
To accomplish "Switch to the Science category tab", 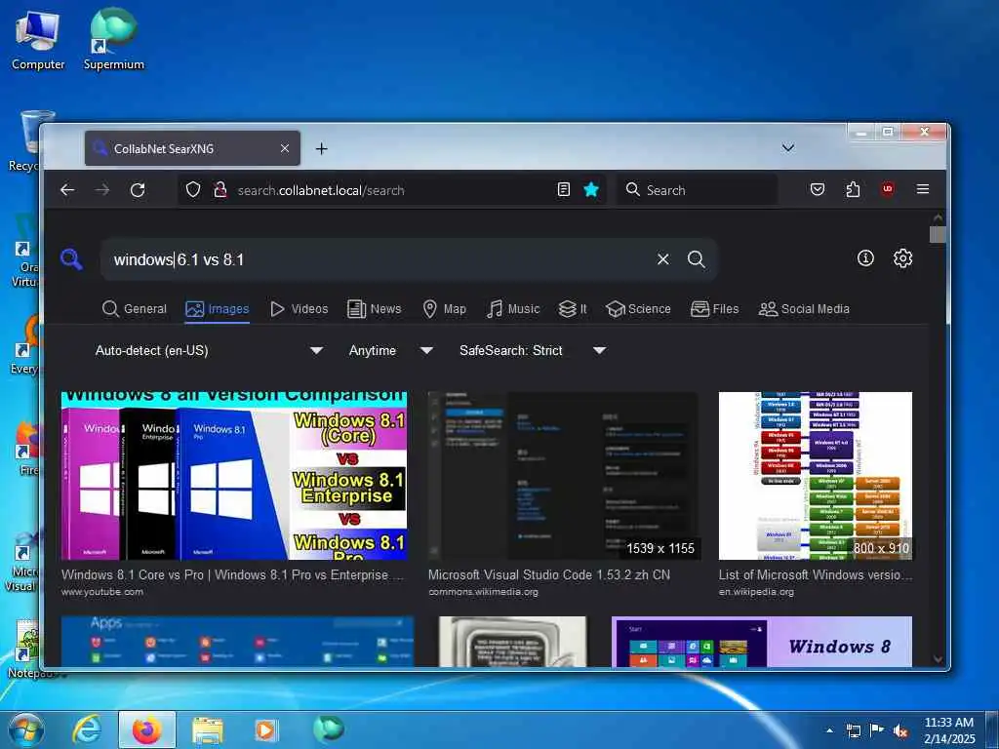I will tap(638, 309).
